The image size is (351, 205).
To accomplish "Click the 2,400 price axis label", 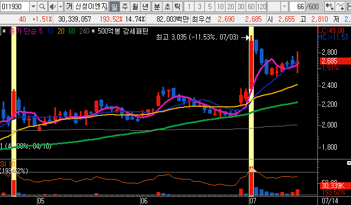I will (329, 85).
